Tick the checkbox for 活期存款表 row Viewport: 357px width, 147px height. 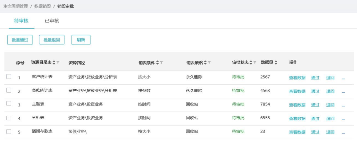click(x=9, y=132)
